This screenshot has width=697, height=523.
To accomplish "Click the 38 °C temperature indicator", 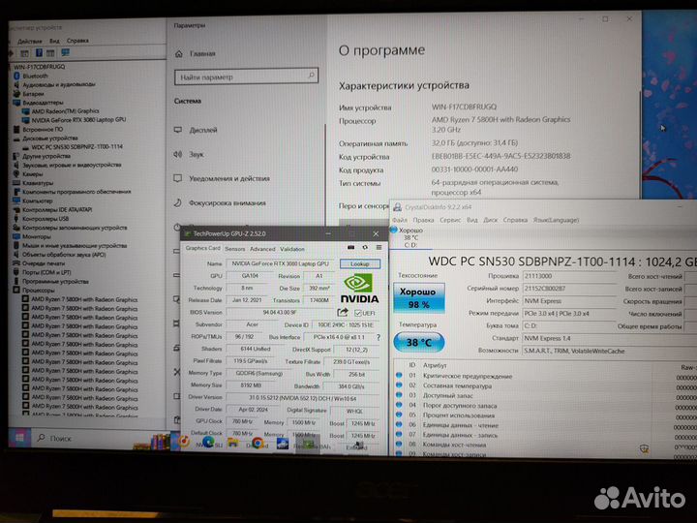I will click(x=418, y=342).
